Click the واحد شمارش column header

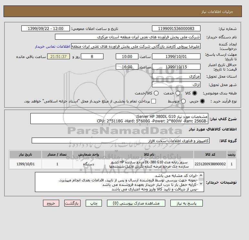coord(89,154)
